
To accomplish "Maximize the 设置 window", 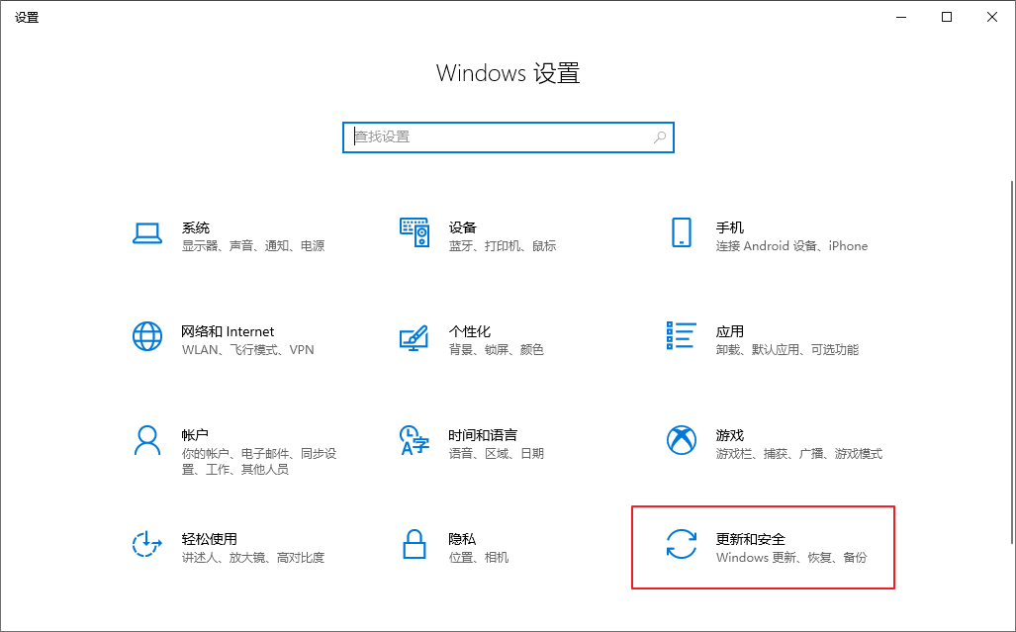I will (x=947, y=17).
